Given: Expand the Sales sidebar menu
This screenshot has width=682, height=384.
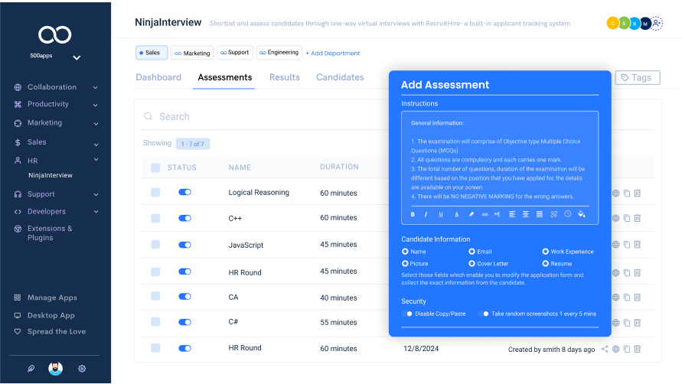Looking at the screenshot, I should [96, 145].
